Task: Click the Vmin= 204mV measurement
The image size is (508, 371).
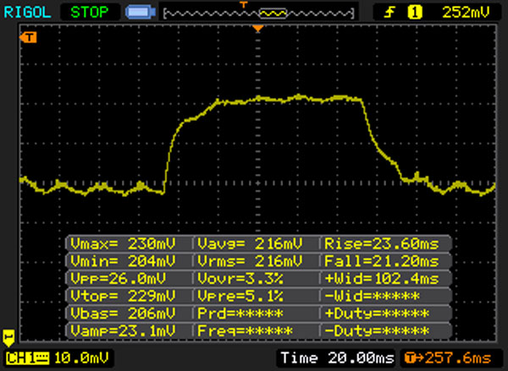Action: (x=123, y=261)
